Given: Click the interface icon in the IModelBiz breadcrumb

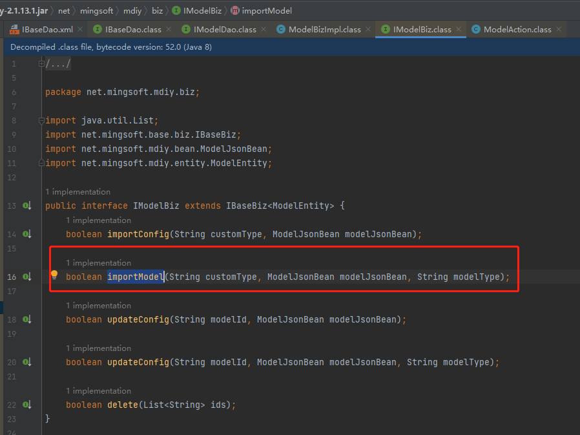Looking at the screenshot, I should (176, 10).
